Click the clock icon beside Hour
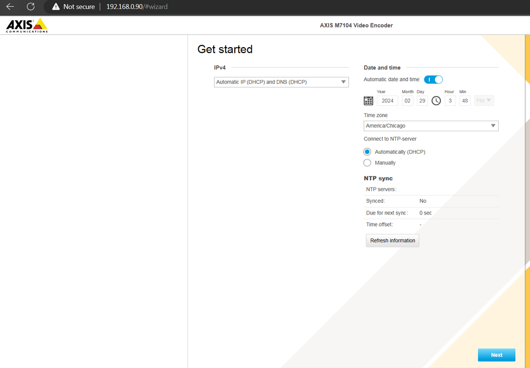 point(436,101)
